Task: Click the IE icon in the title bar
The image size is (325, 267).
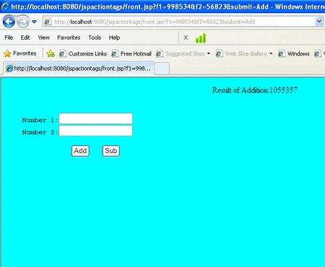Action: 5,6
